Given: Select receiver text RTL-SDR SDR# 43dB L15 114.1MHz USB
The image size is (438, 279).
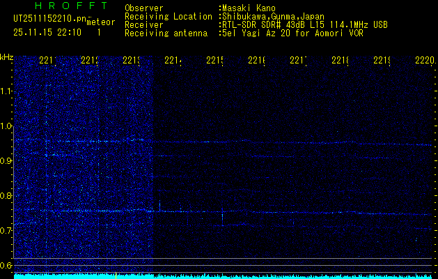Looking at the screenshot, I should (x=304, y=25).
